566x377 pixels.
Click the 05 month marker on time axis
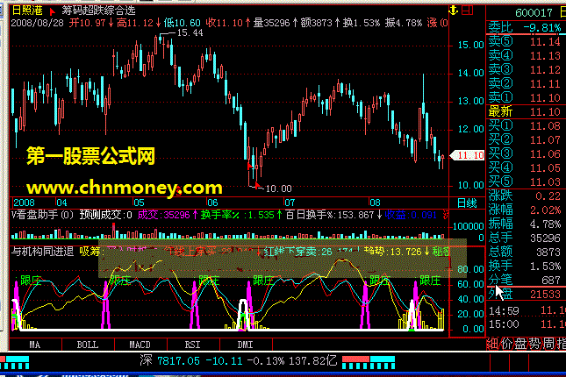(x=139, y=203)
